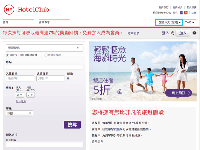The image size is (200, 150).
Task: Dismiss the rewards banner with the X icon
Action: (194, 33)
